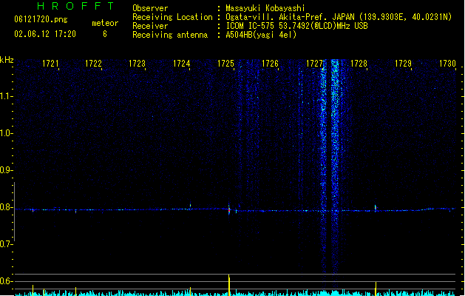This screenshot has height=296, width=465.
Task: Click the 'Receiving Location' field label
Action: pos(172,17)
